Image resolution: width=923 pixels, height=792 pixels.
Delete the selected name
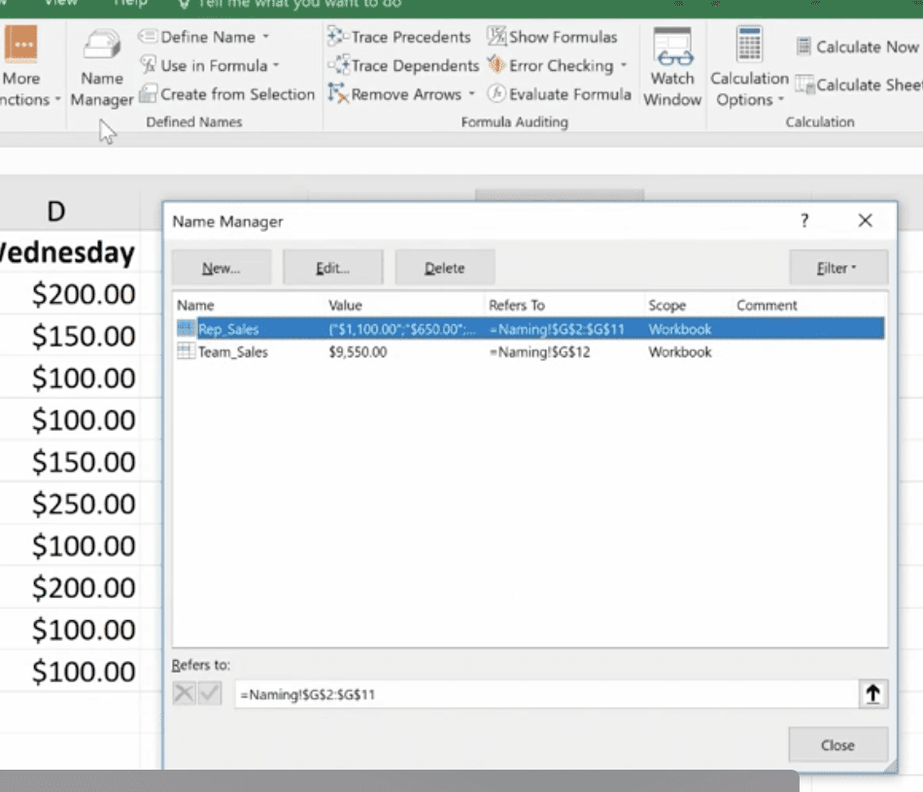click(444, 268)
